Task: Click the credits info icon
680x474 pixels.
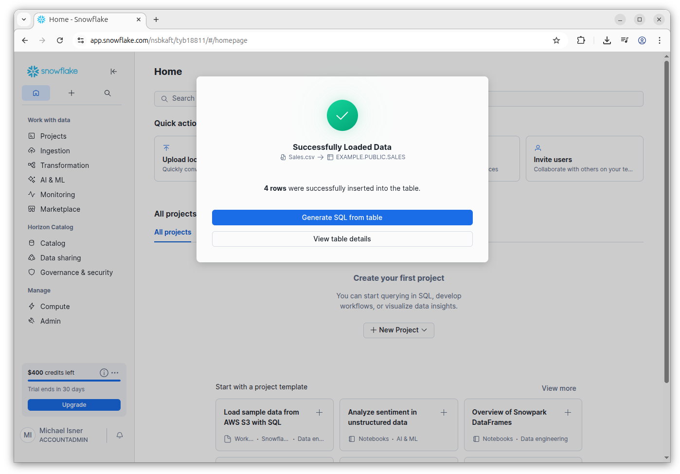Action: pos(104,373)
